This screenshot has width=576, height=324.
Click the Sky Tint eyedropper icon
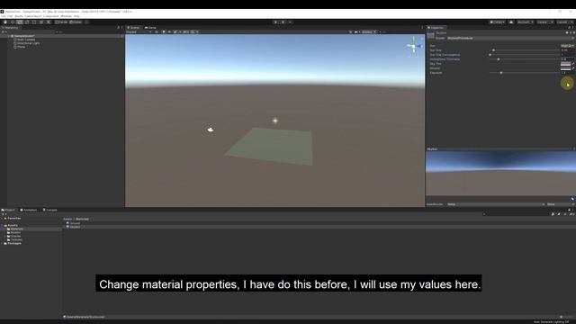(573, 64)
